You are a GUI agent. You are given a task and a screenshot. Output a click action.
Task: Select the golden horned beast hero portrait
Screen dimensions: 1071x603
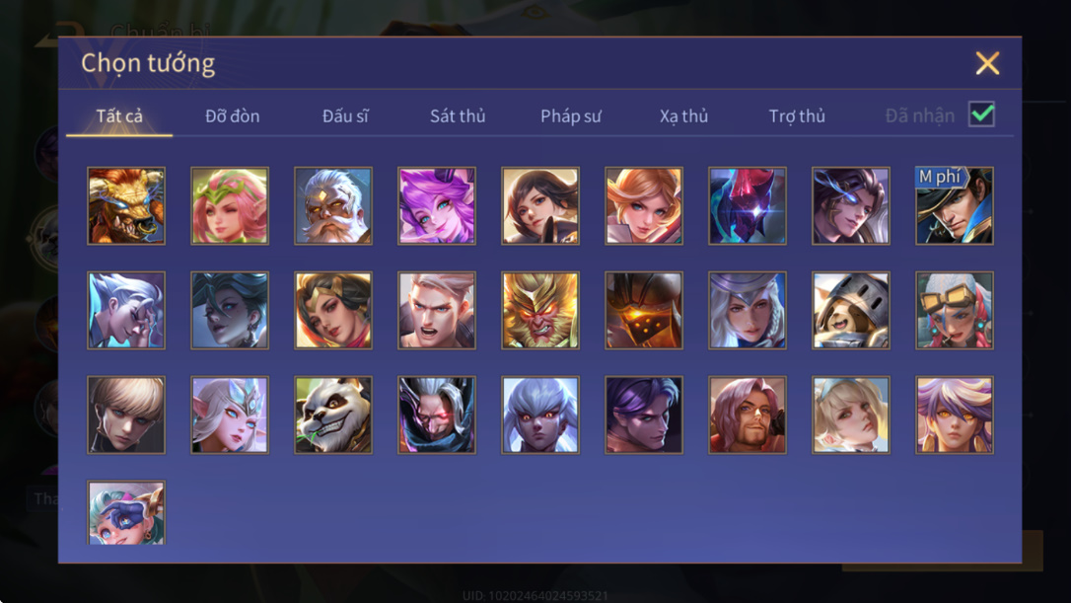126,206
